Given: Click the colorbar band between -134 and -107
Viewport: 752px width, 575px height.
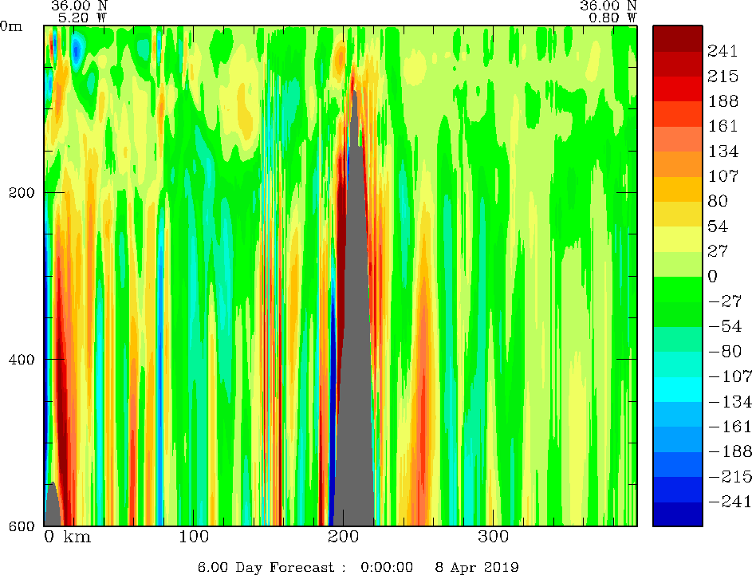Looking at the screenshot, I should pyautogui.click(x=678, y=389).
